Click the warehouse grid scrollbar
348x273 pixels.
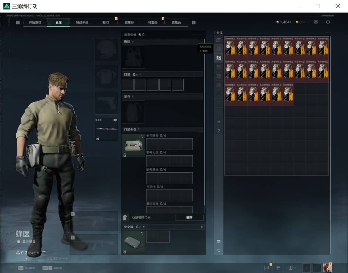pos(330,145)
